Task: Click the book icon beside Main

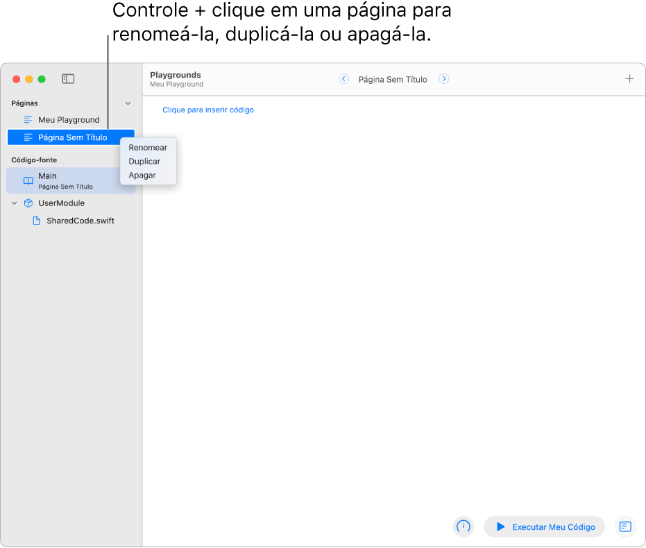Action: coord(28,181)
